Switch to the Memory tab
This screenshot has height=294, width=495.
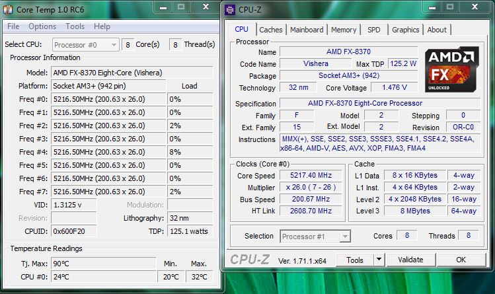pyautogui.click(x=344, y=30)
